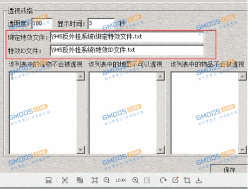Click the 显示时间 seconds input field

(x=101, y=23)
